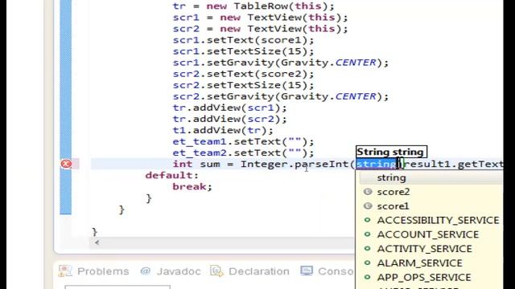Click 'scr2.setGravity(Gravity.CENTER);' line

pyautogui.click(x=281, y=96)
